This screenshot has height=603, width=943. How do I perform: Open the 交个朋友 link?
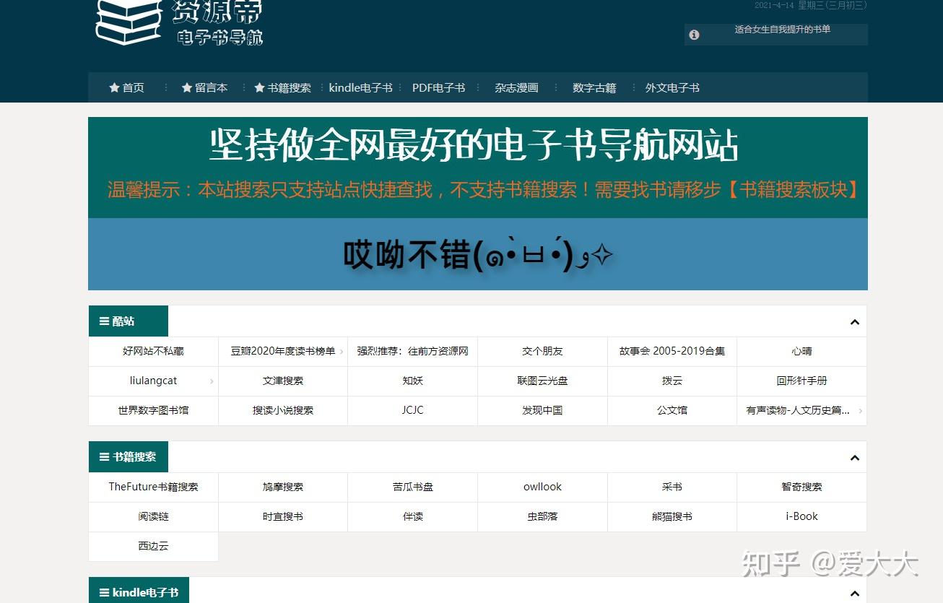[x=542, y=351]
